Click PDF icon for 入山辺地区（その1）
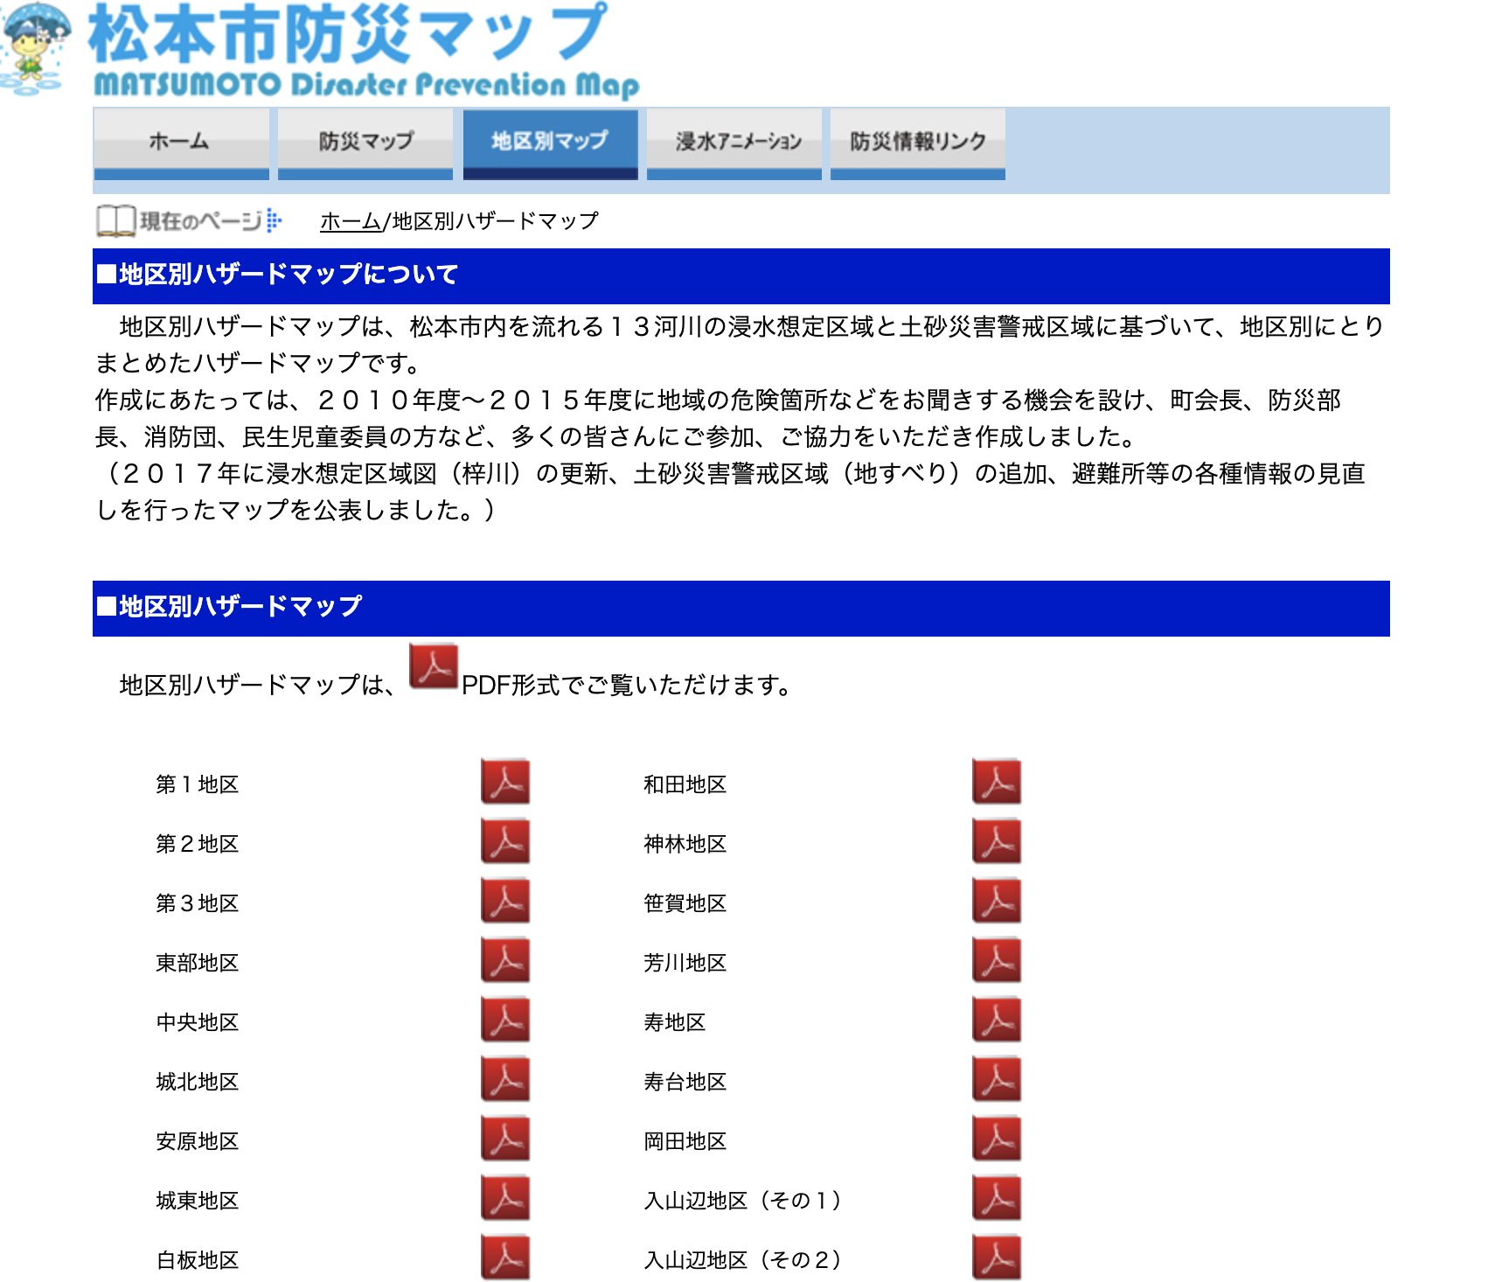 pos(997,1197)
